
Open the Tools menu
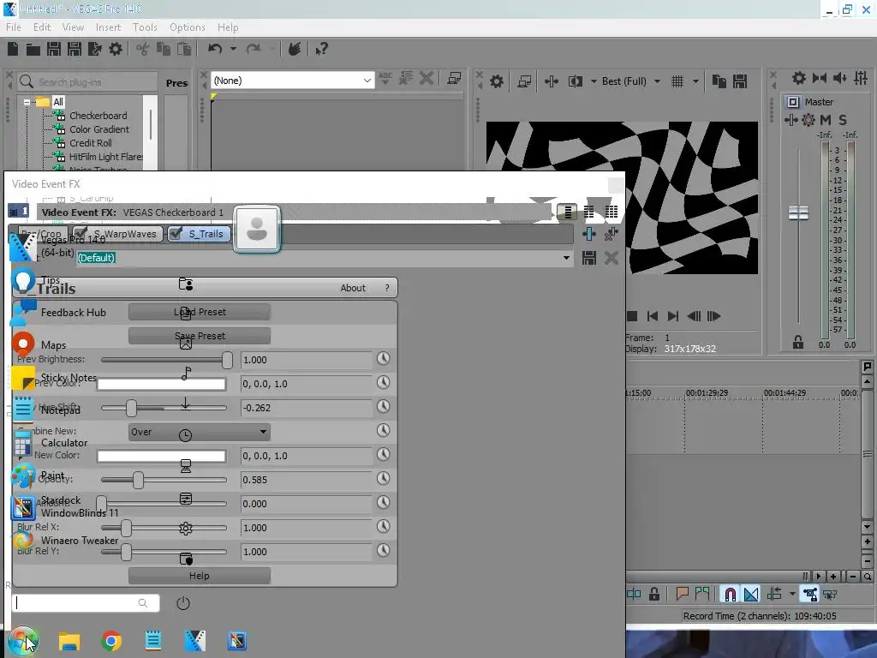tap(145, 27)
